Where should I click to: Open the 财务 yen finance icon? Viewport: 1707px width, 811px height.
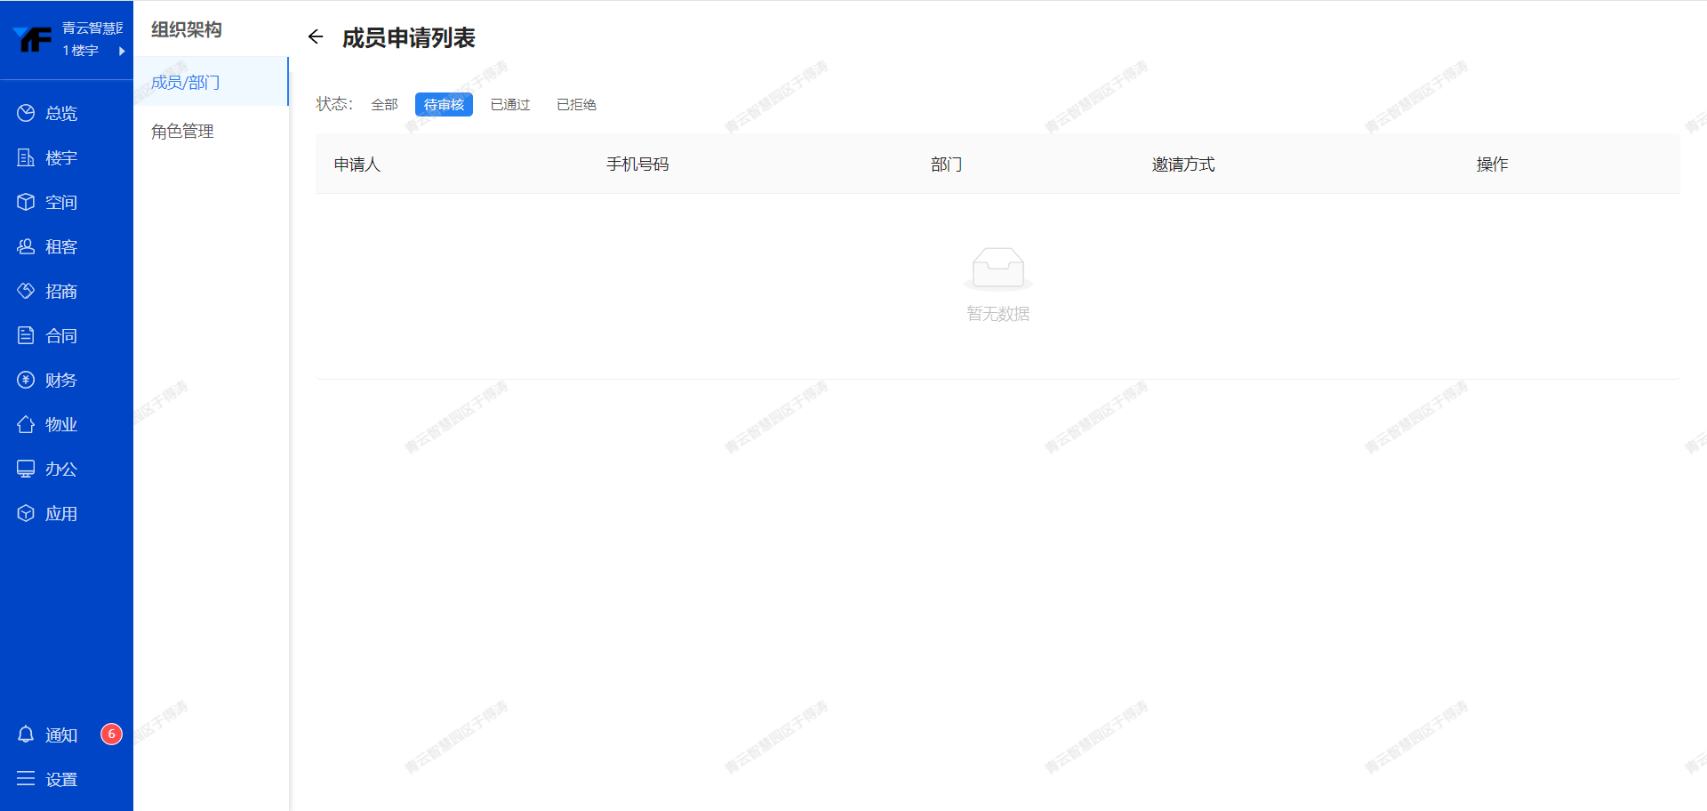pyautogui.click(x=26, y=380)
